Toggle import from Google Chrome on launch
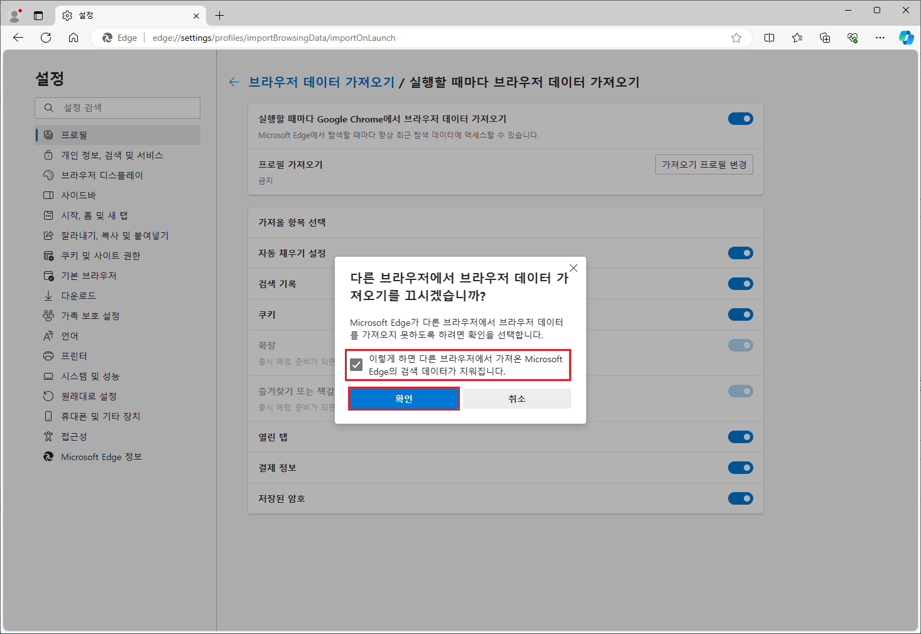The height and width of the screenshot is (634, 921). coord(740,119)
